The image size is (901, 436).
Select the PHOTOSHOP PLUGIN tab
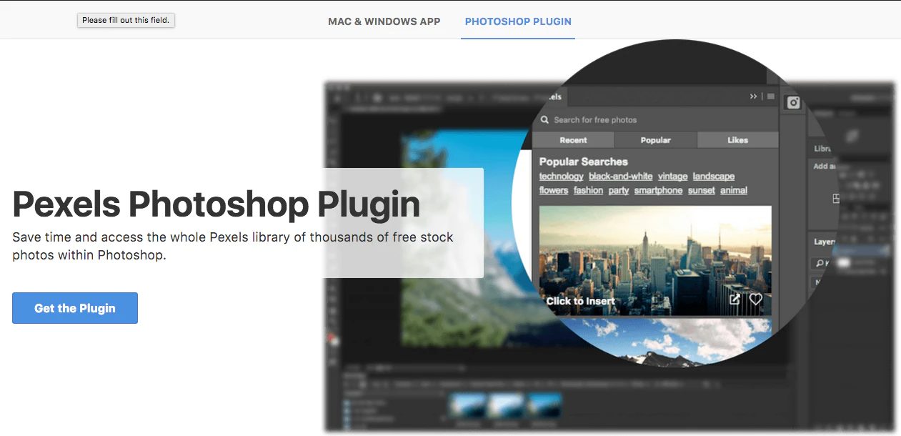518,21
